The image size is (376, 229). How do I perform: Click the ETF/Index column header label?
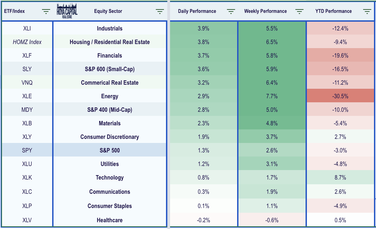pos(15,11)
